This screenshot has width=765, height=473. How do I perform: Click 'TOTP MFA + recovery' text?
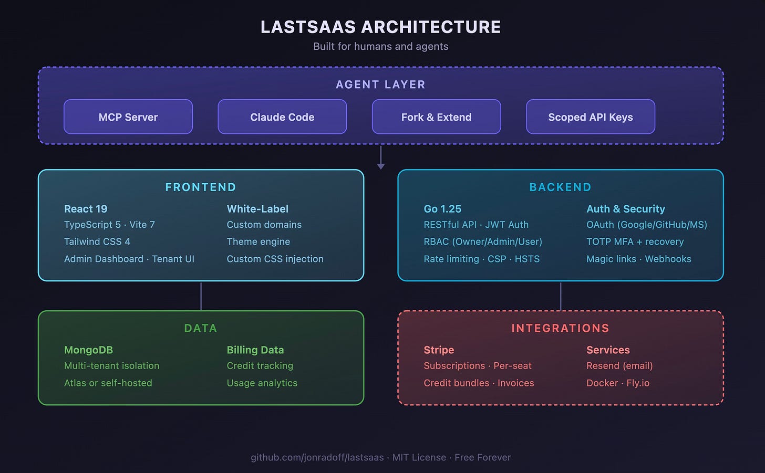(x=635, y=241)
